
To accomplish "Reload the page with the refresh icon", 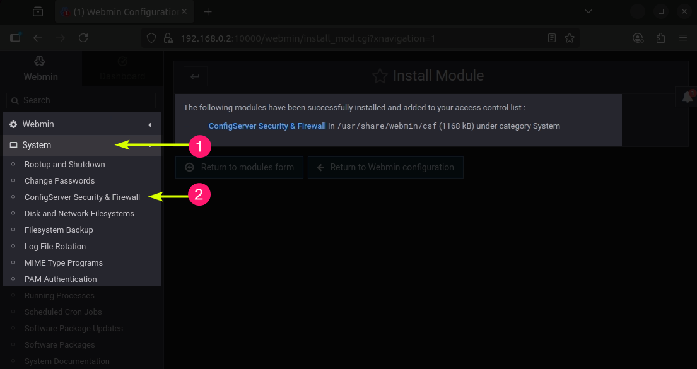I will (x=83, y=38).
